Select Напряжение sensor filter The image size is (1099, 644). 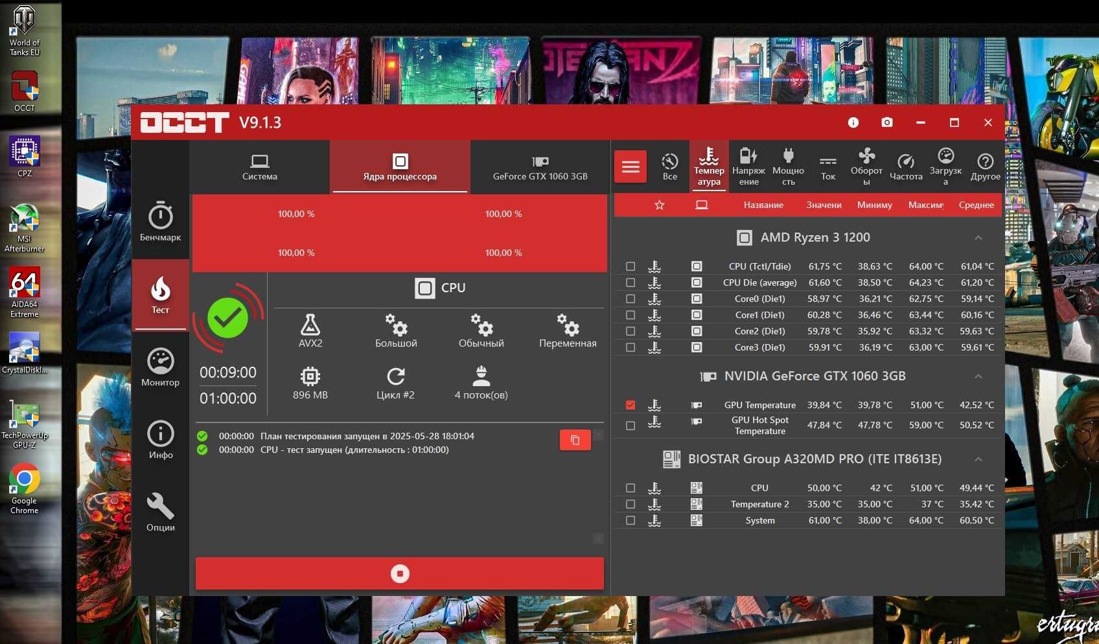tap(748, 167)
